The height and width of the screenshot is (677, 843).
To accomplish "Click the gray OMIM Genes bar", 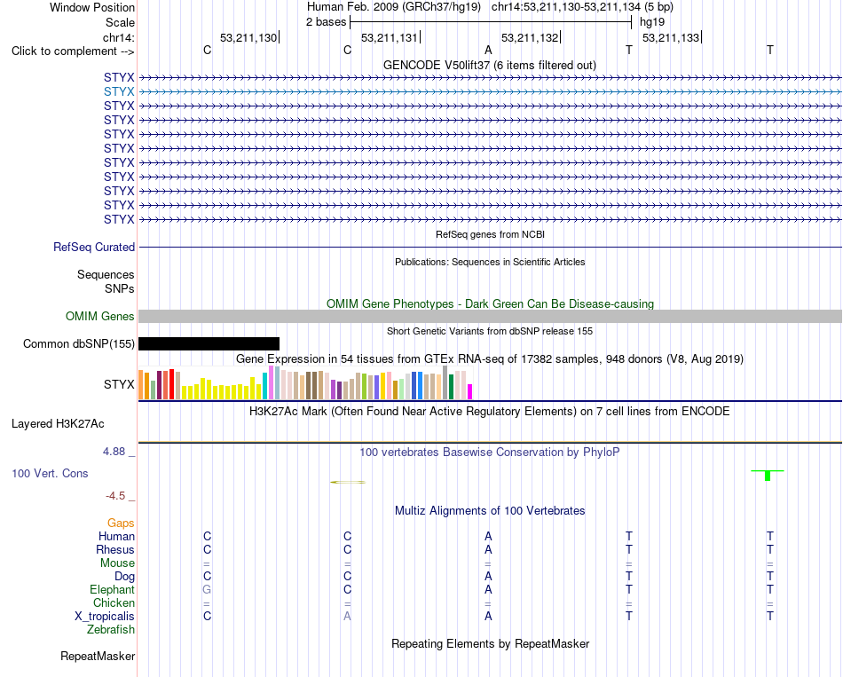I will (490, 316).
